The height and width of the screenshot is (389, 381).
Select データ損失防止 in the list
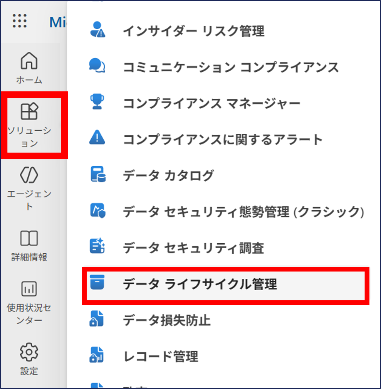[x=167, y=320]
